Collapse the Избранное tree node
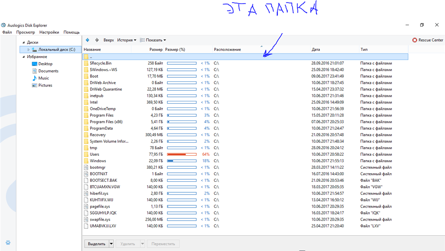The width and height of the screenshot is (445, 251). (23, 57)
